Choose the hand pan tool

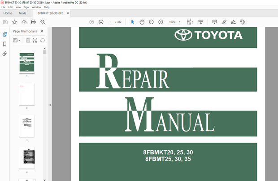point(142,22)
